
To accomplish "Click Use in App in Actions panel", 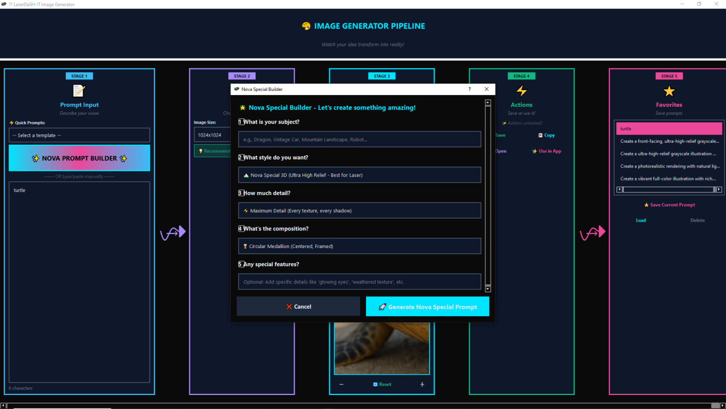I will point(546,151).
